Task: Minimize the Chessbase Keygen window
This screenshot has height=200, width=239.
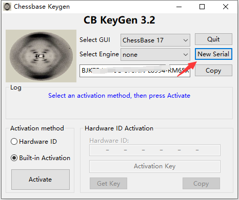Action: click(179, 7)
